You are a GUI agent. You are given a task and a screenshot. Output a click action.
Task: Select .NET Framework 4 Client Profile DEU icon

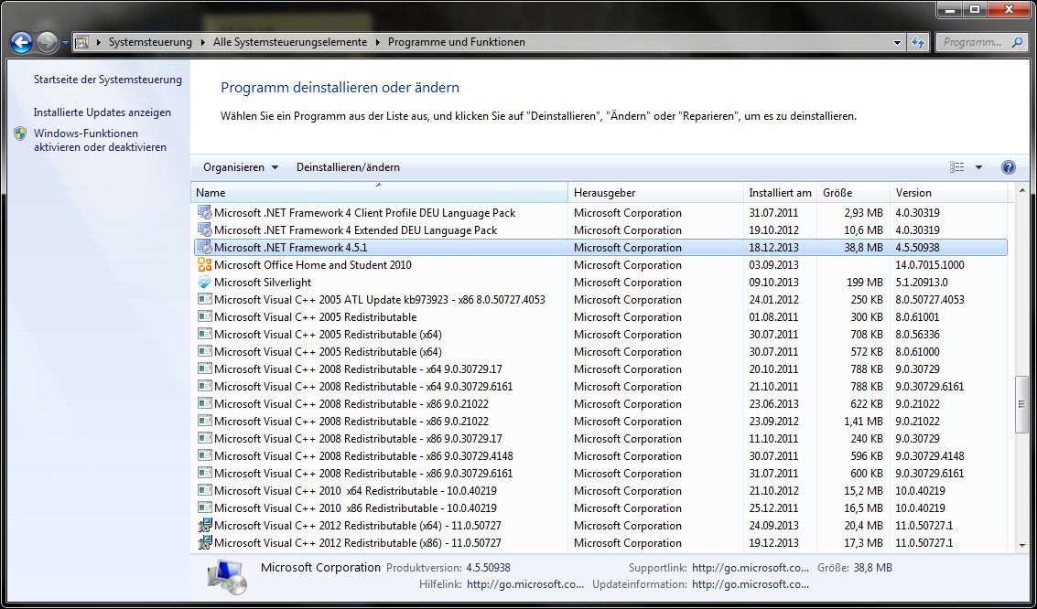pyautogui.click(x=204, y=213)
